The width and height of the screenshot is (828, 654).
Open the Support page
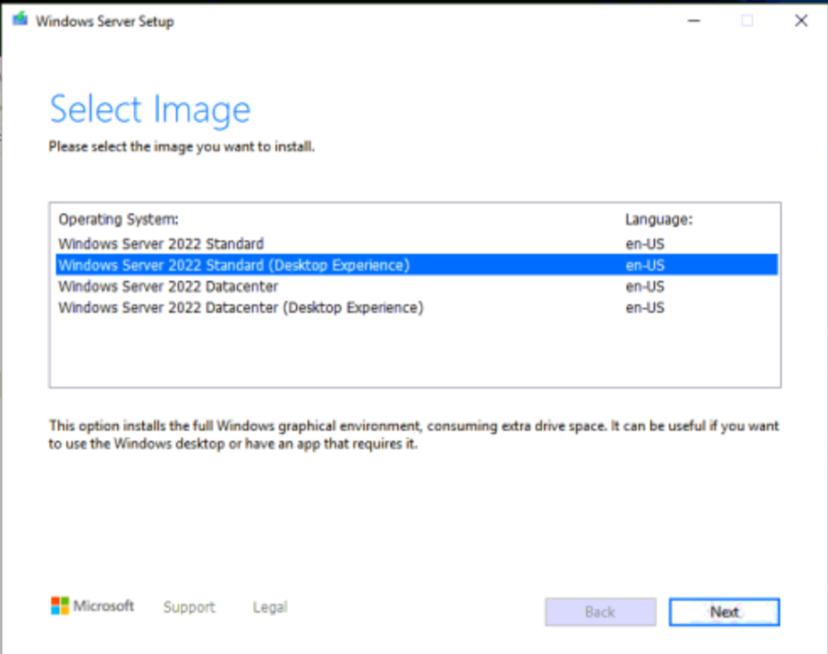pyautogui.click(x=188, y=606)
